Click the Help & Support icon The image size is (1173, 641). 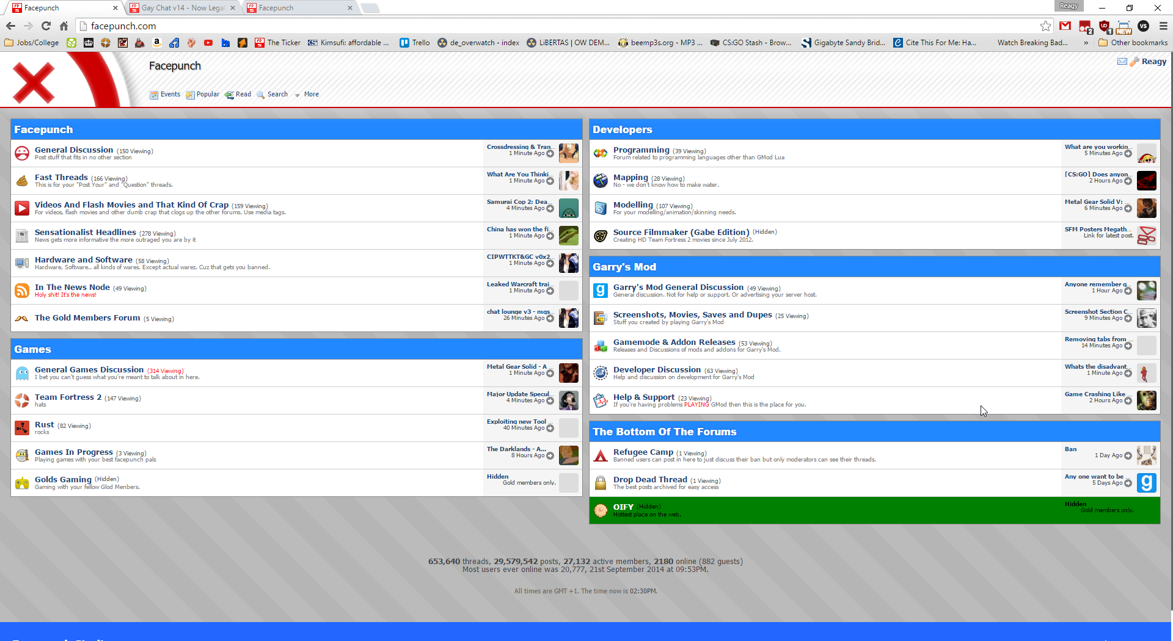click(x=601, y=400)
